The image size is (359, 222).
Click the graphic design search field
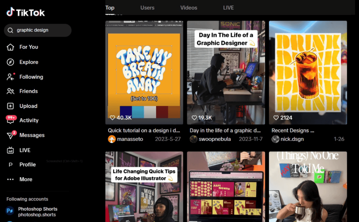click(x=39, y=30)
